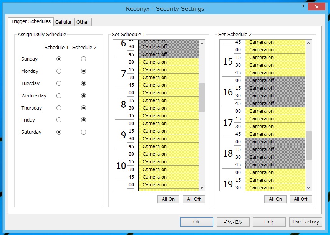Toggle the 17:45 slot in Schedule 2
This screenshot has height=235, width=330.
click(x=275, y=134)
